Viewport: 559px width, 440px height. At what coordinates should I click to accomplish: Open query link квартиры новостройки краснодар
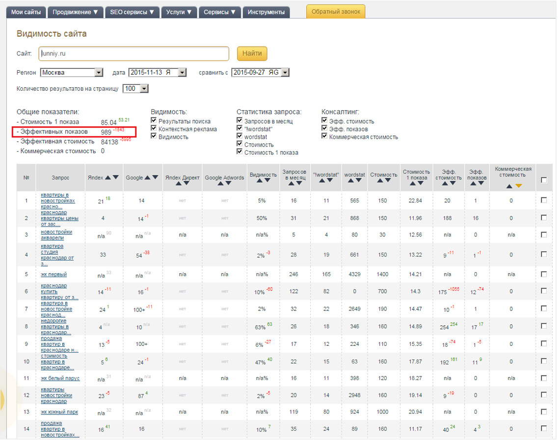pyautogui.click(x=56, y=395)
